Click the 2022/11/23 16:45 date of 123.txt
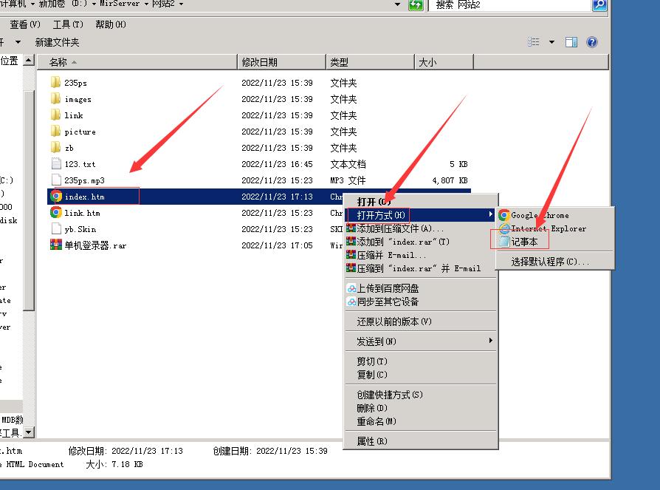Viewport: 660px width, 490px height. (x=277, y=164)
